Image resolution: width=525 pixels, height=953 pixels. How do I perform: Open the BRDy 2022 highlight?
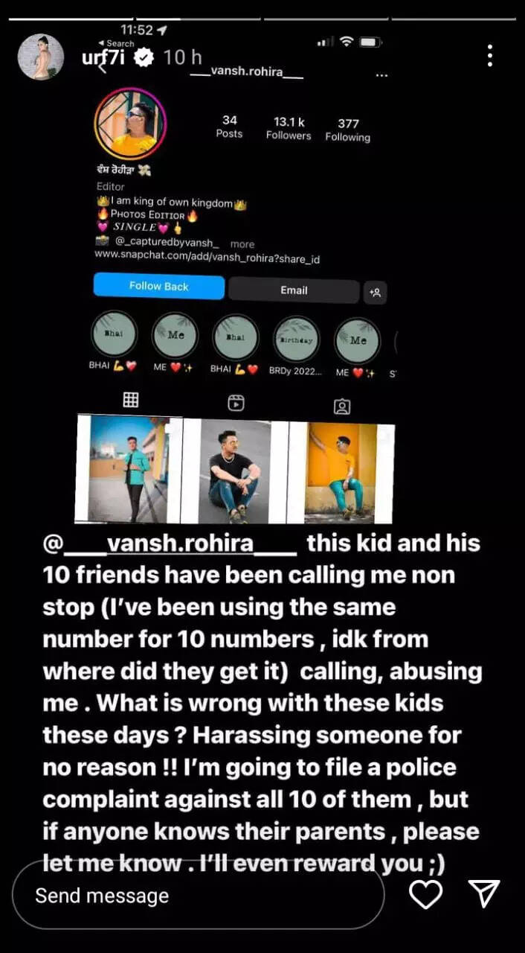pos(296,349)
